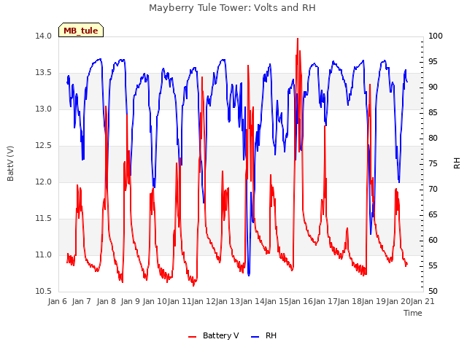Click the BattV (V) axis label

(x=10, y=163)
